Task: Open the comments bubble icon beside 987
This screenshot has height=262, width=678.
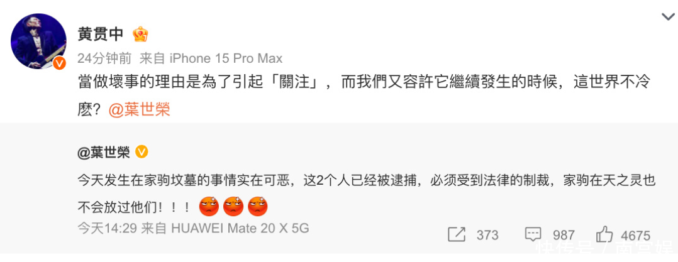Action: [533, 235]
